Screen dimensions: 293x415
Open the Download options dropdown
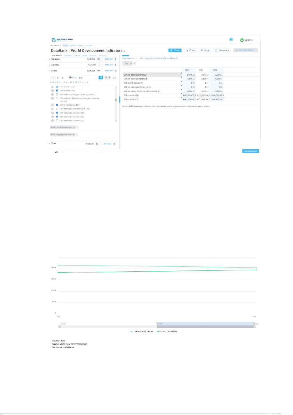(246, 50)
